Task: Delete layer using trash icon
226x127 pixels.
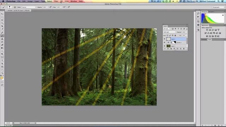Action: [184, 49]
